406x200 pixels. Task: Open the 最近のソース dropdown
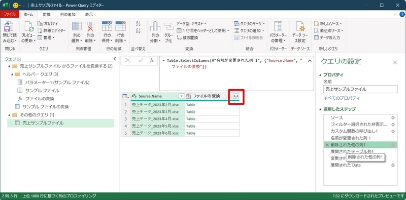[x=328, y=30]
